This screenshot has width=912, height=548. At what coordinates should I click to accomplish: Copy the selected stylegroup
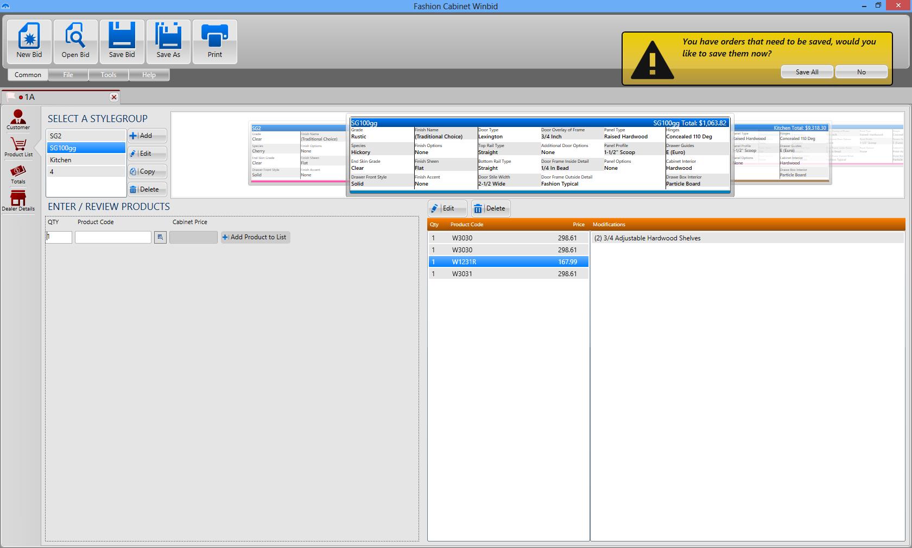point(147,171)
